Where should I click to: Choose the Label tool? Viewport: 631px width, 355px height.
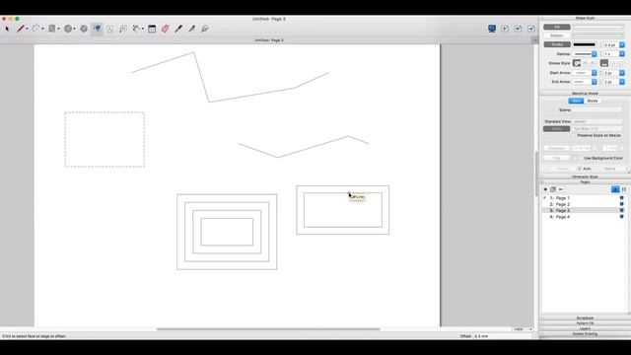pyautogui.click(x=123, y=29)
